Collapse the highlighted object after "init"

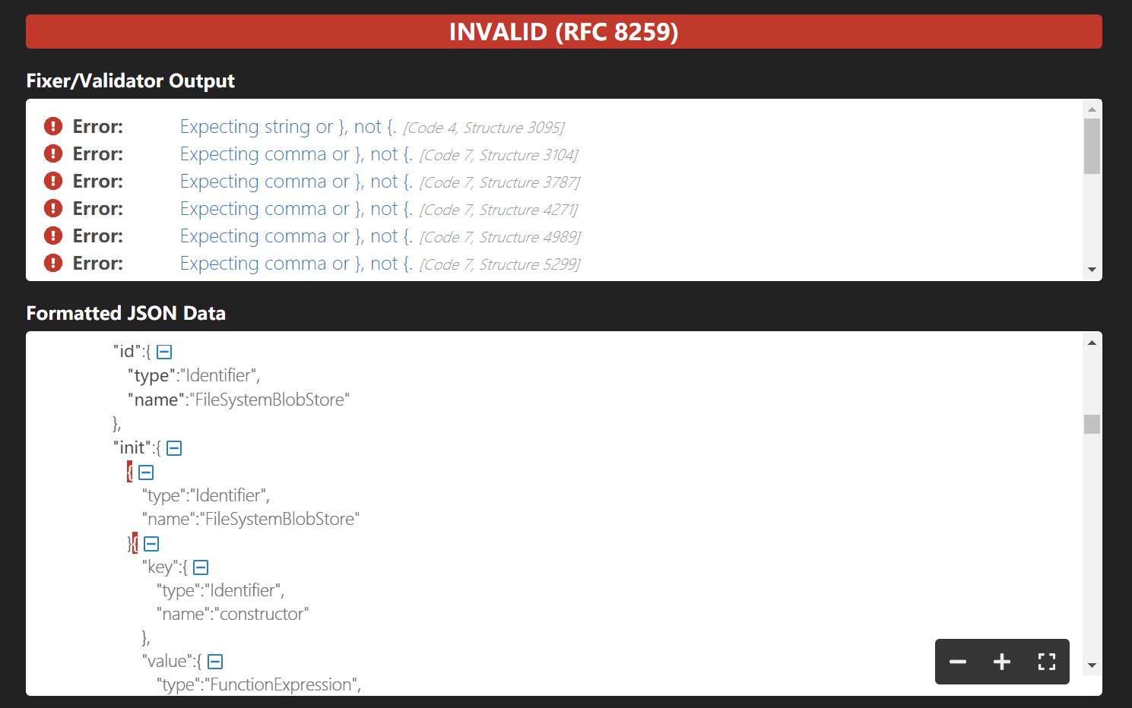point(145,472)
